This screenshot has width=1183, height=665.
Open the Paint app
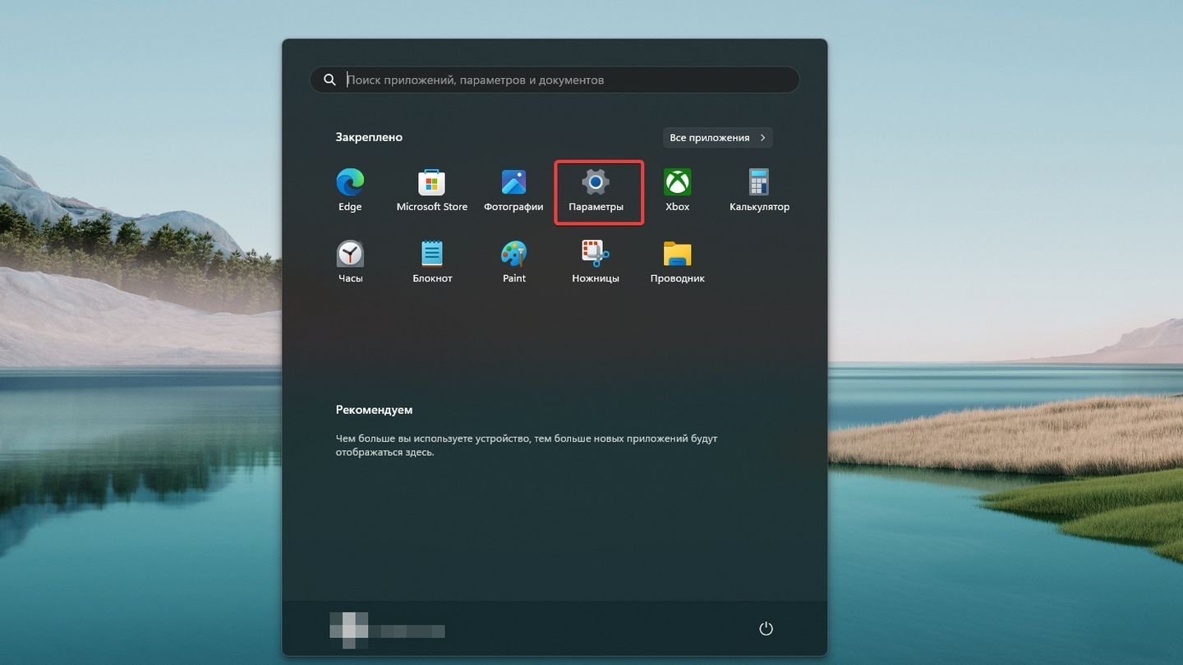(x=513, y=263)
